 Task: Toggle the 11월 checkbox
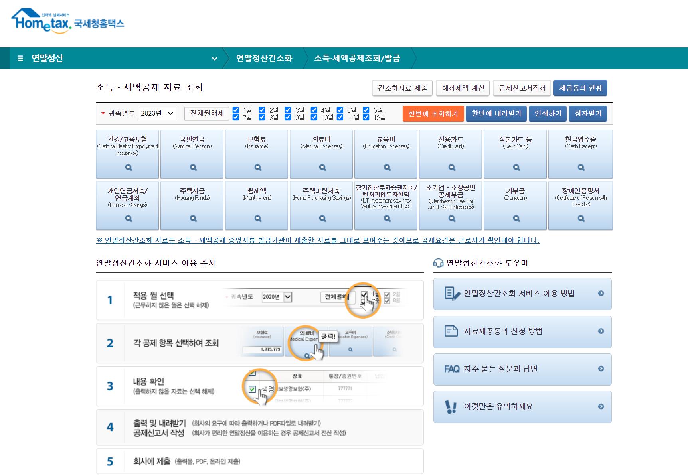tap(340, 117)
